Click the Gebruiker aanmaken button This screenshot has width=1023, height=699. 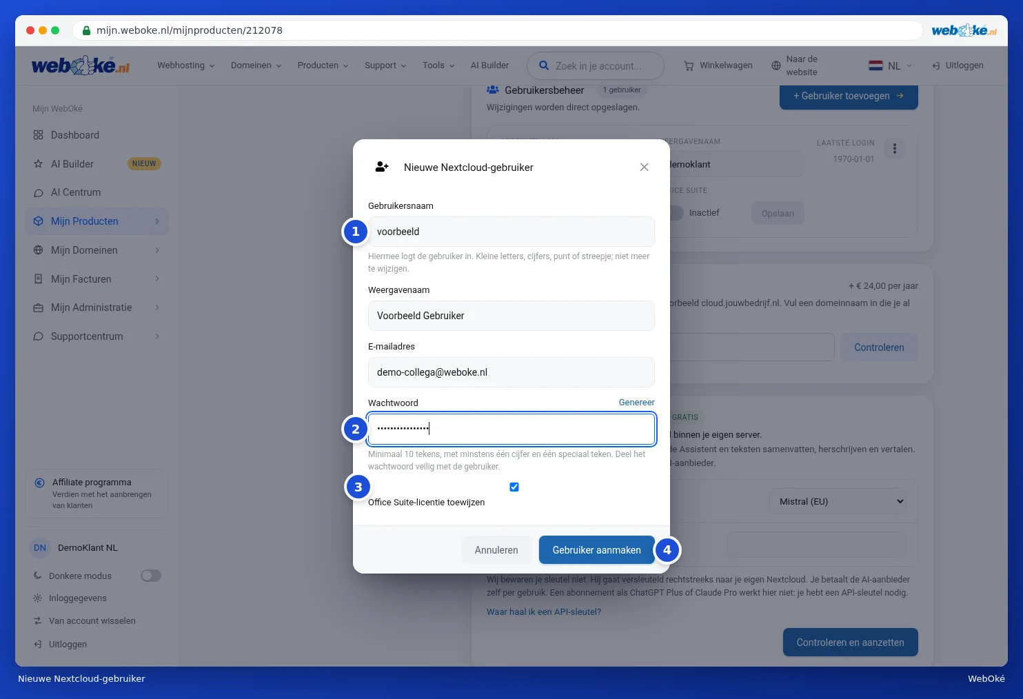[597, 550]
